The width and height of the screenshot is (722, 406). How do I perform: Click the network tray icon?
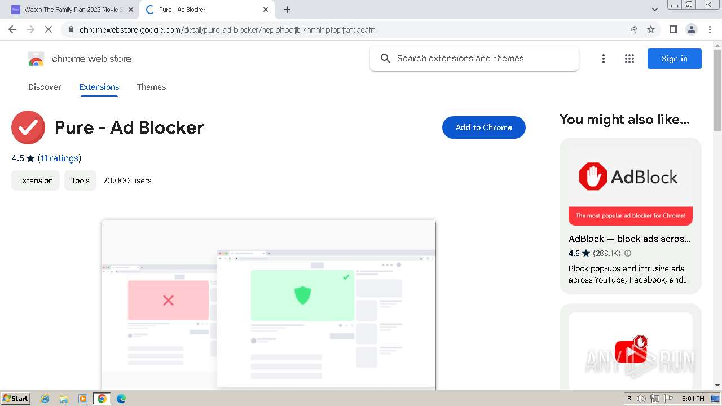[655, 399]
